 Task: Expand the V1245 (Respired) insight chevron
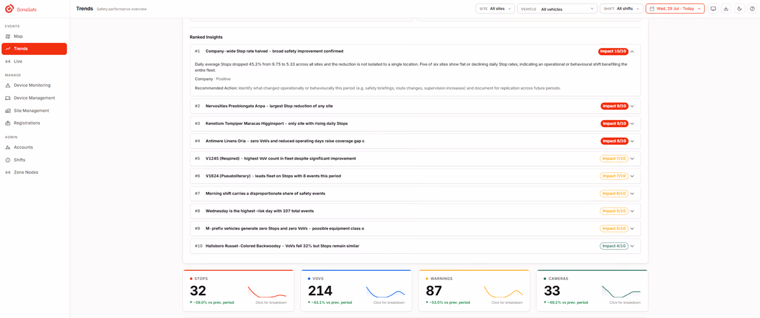click(632, 159)
